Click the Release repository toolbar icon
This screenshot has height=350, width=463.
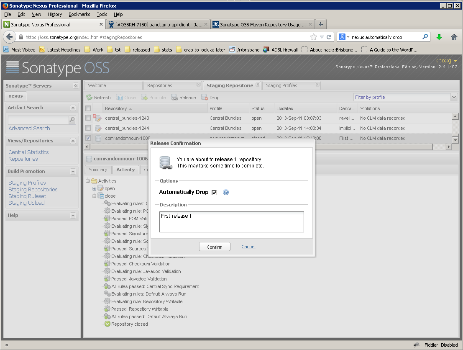click(174, 97)
